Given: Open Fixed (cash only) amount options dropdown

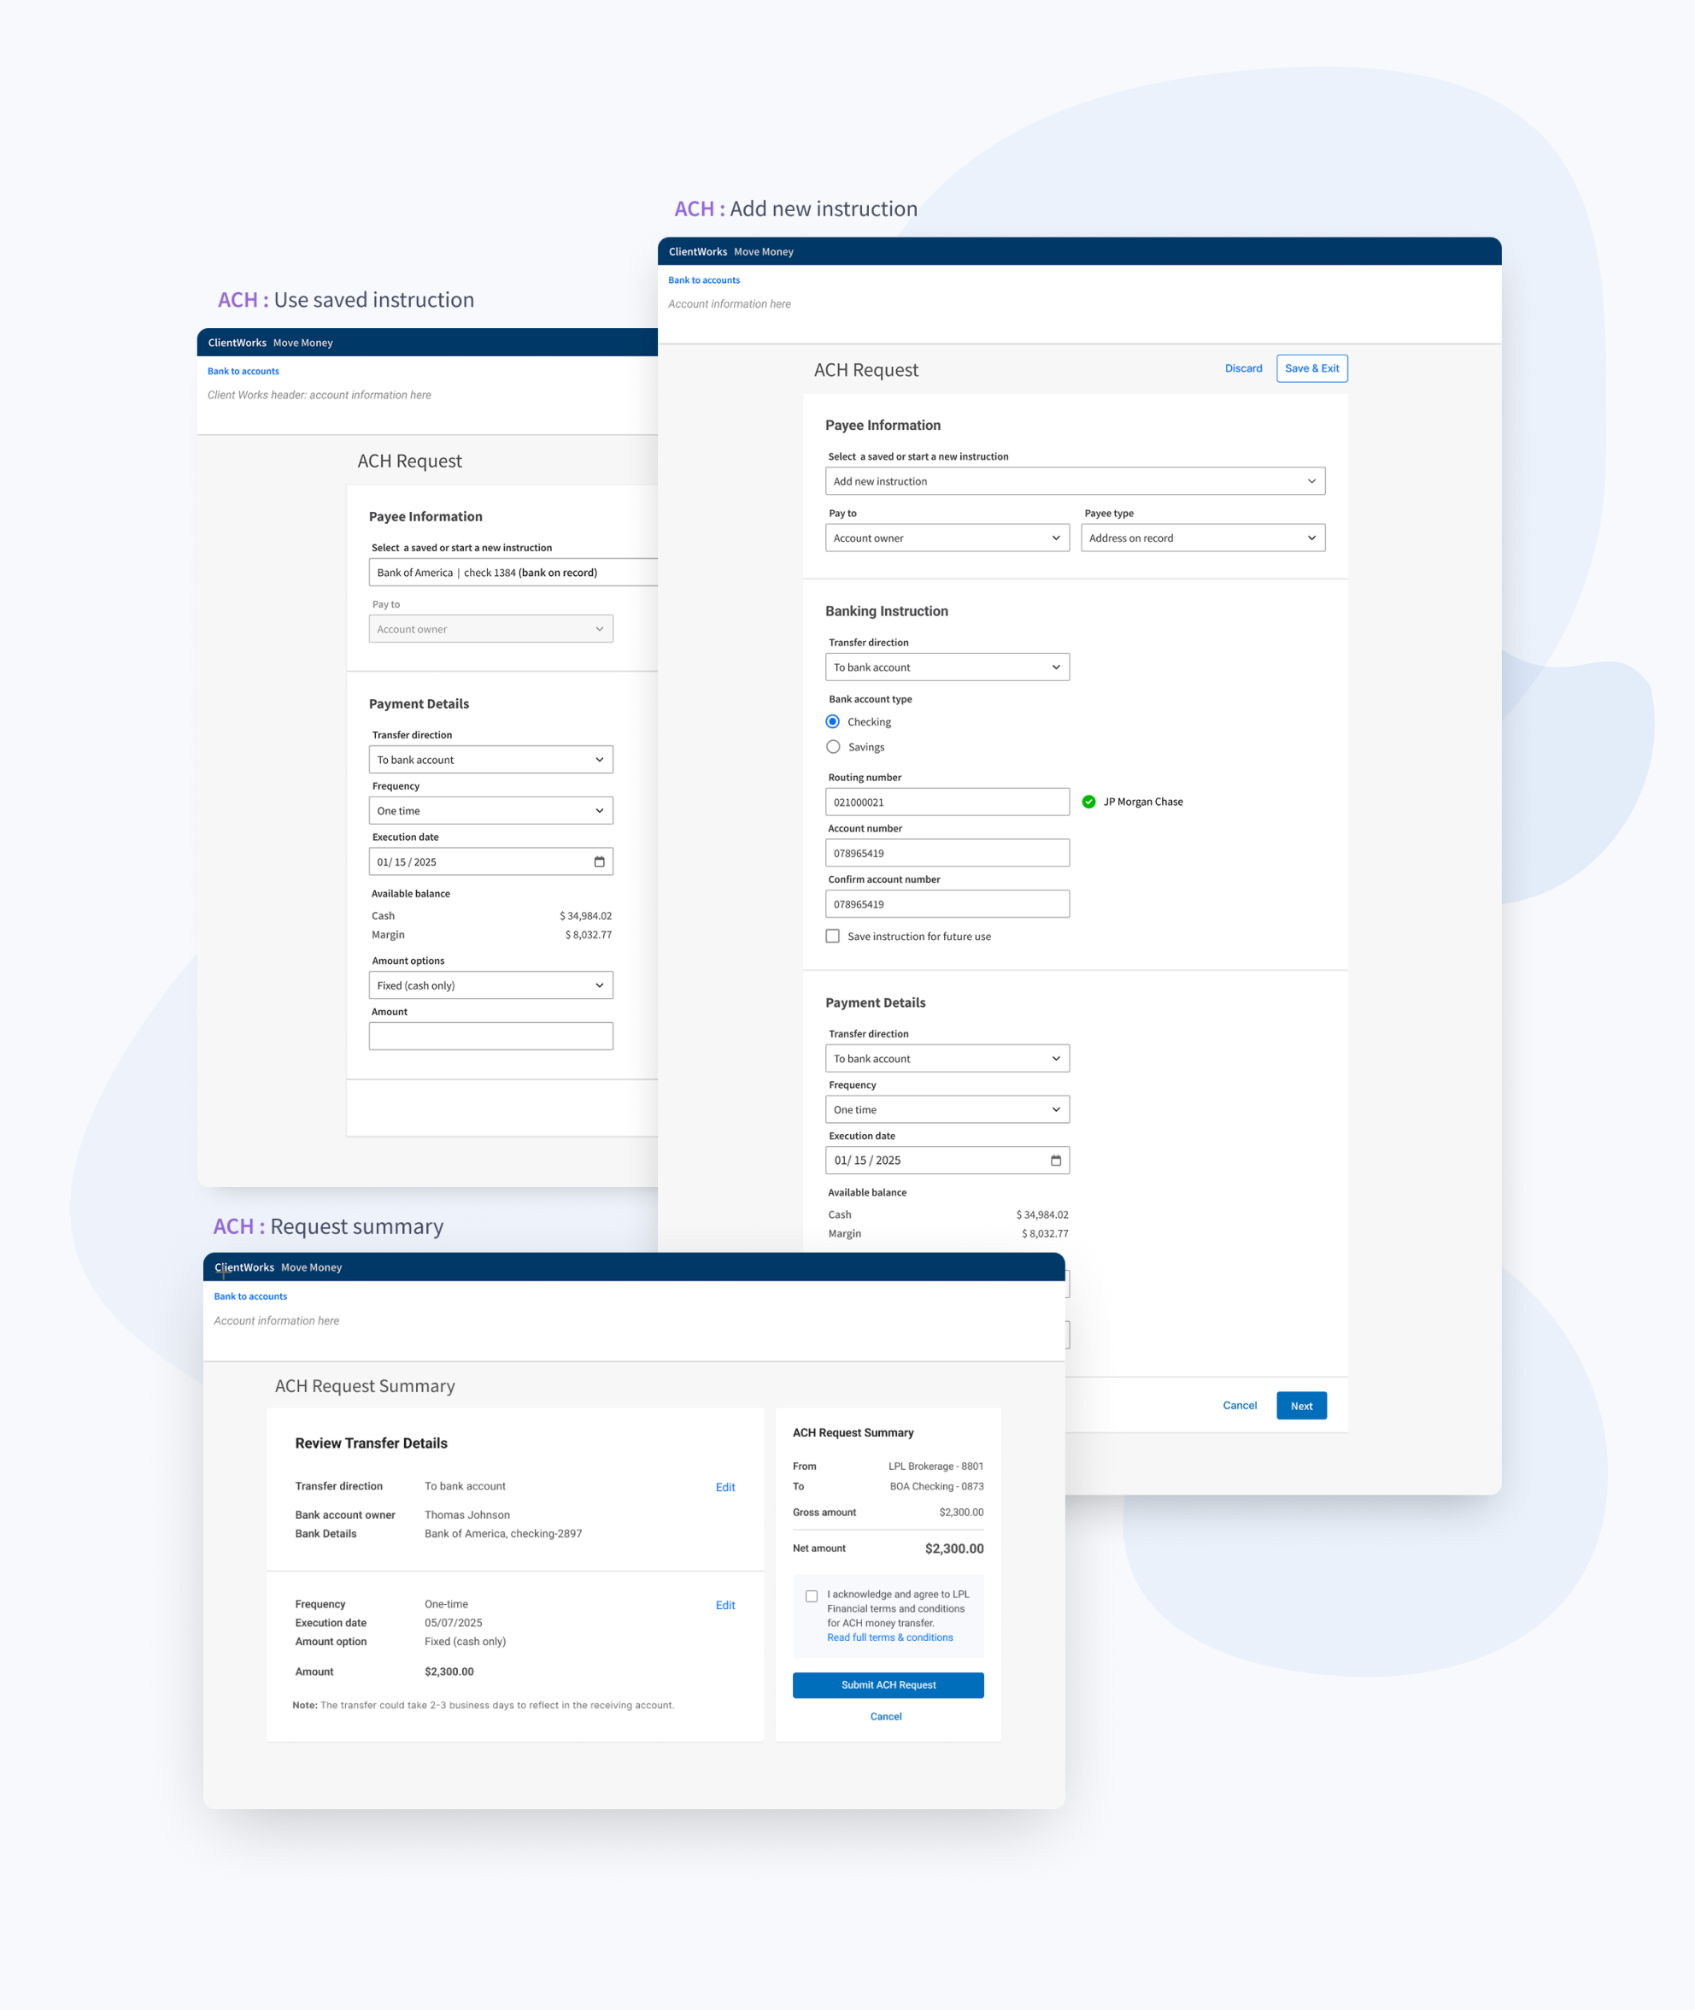Looking at the screenshot, I should [x=490, y=985].
